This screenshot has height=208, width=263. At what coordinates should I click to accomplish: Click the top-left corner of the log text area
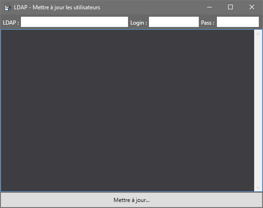pyautogui.click(x=3, y=32)
